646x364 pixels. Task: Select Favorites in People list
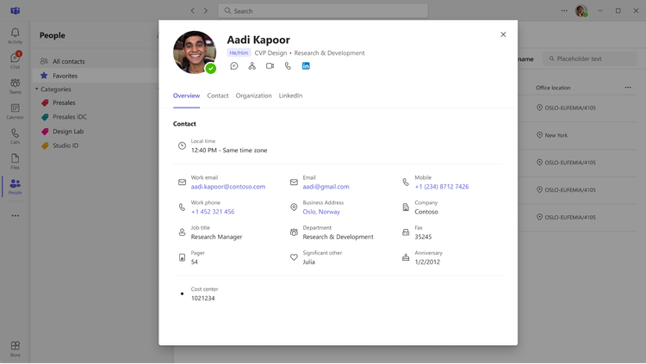click(x=95, y=76)
